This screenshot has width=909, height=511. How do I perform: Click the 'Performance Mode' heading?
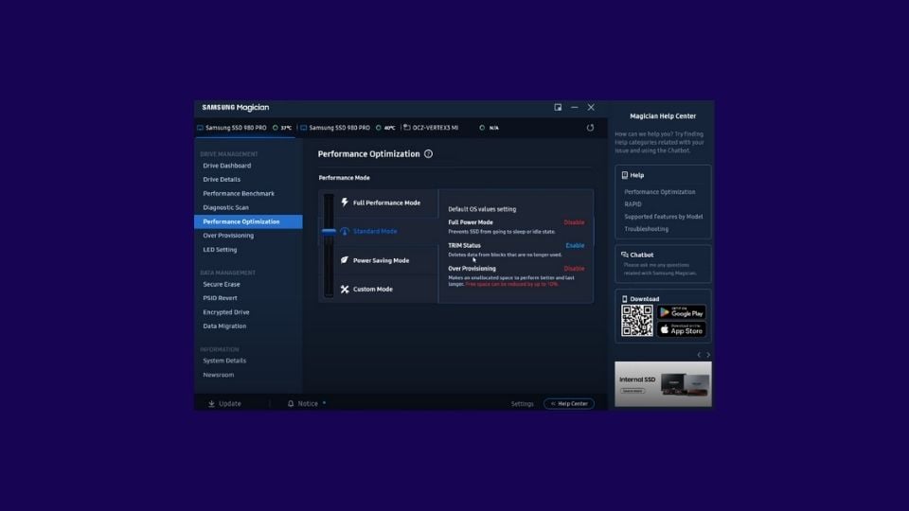point(344,178)
